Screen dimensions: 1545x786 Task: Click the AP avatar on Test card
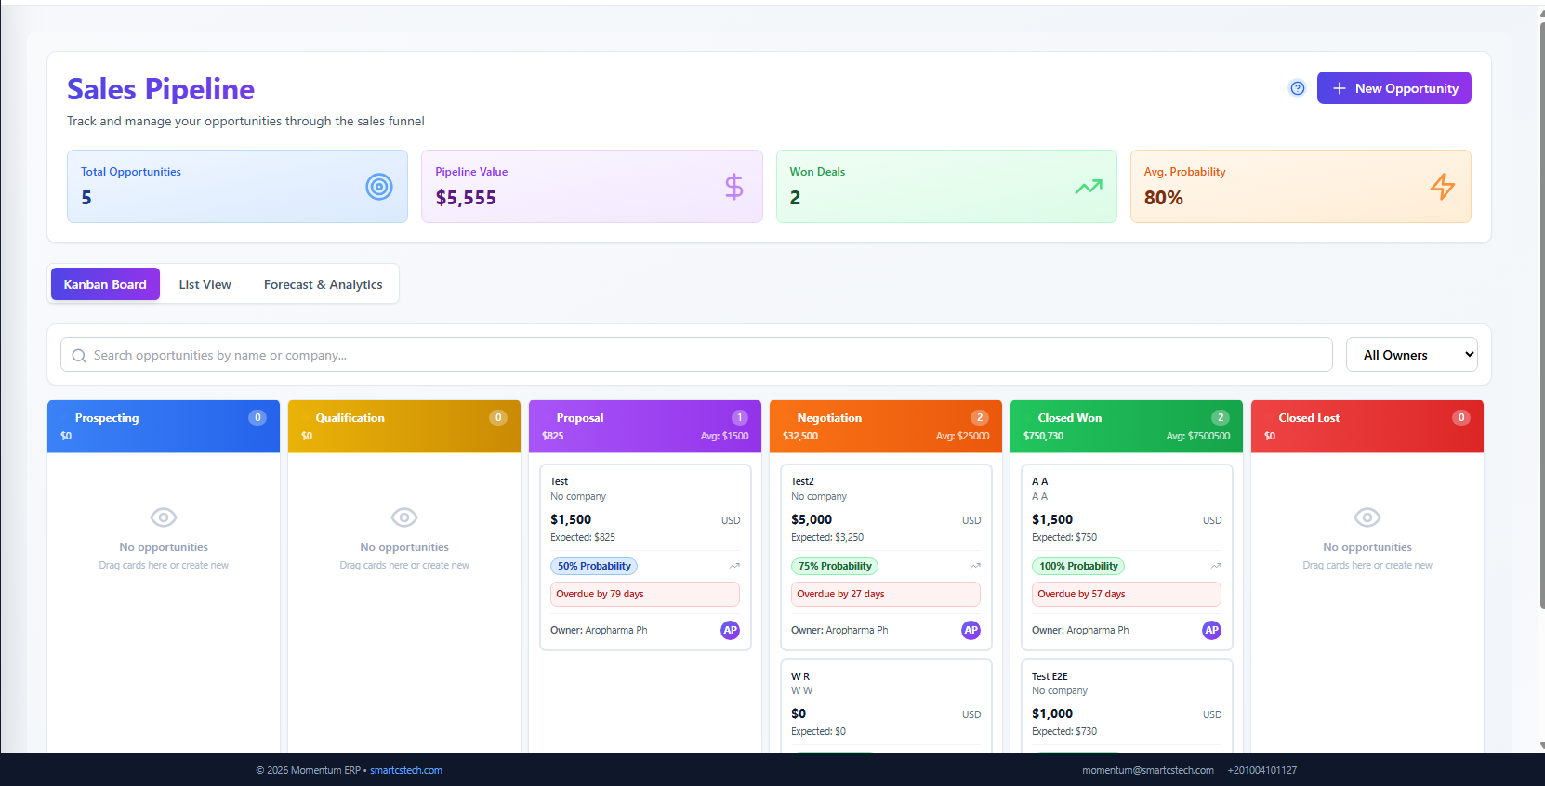click(x=731, y=630)
